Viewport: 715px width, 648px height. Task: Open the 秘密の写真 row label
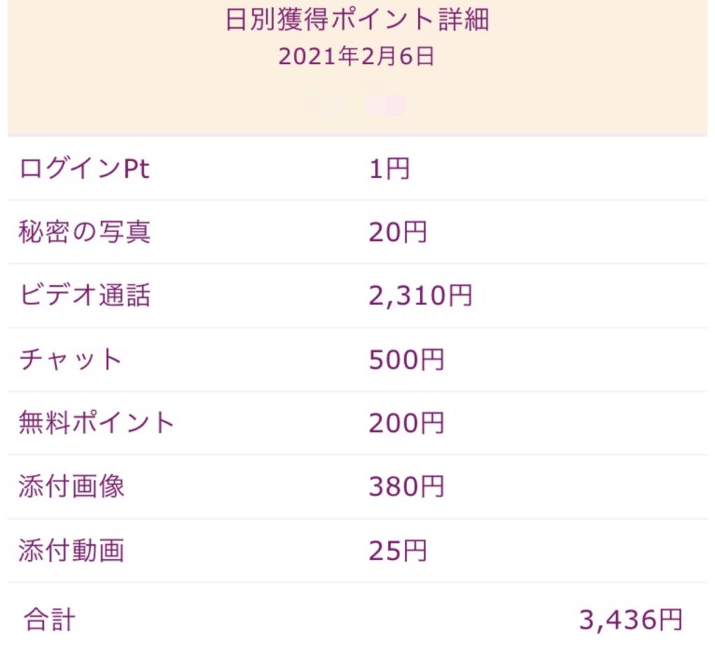click(84, 232)
